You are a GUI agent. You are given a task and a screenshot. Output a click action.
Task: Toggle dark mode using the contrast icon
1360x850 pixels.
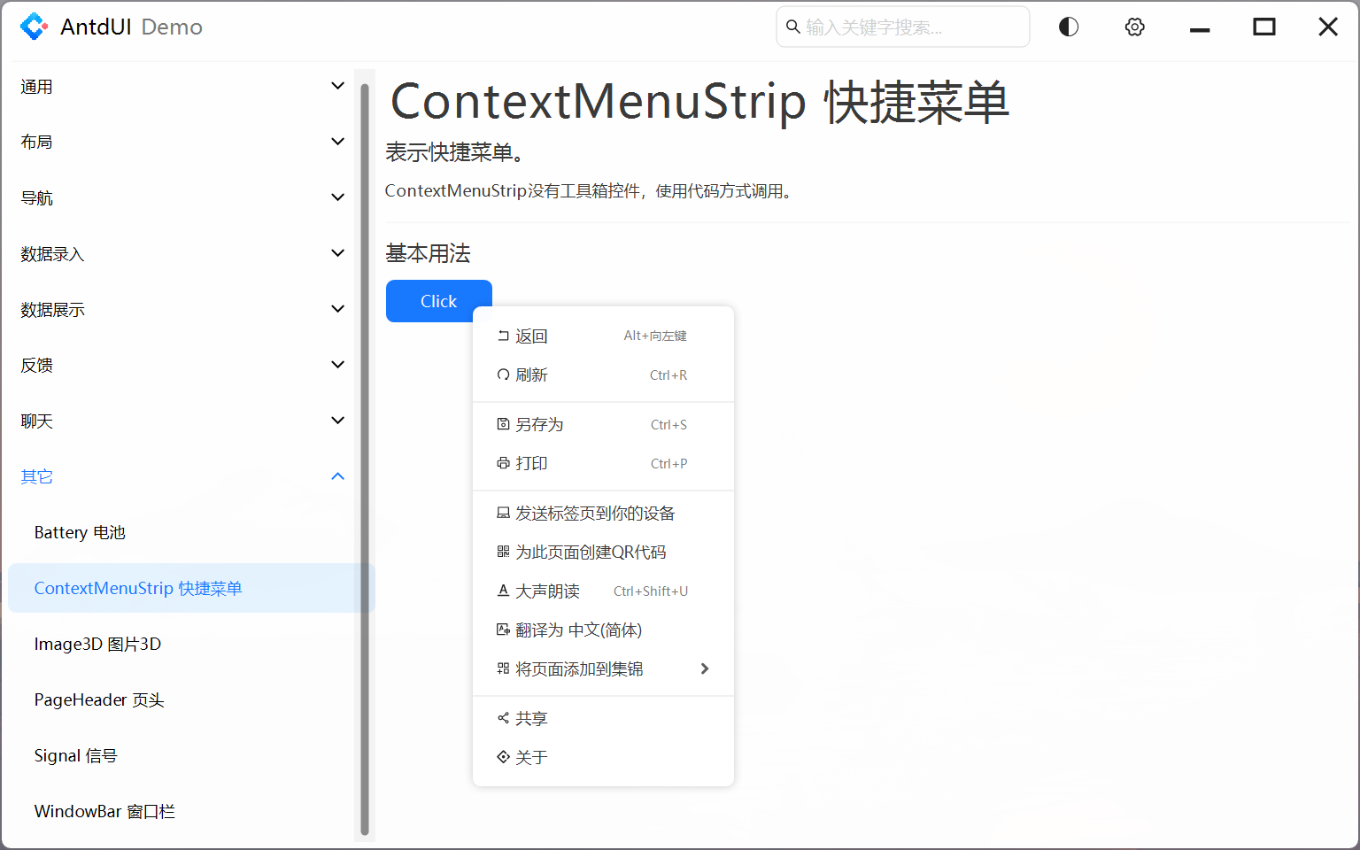point(1068,27)
